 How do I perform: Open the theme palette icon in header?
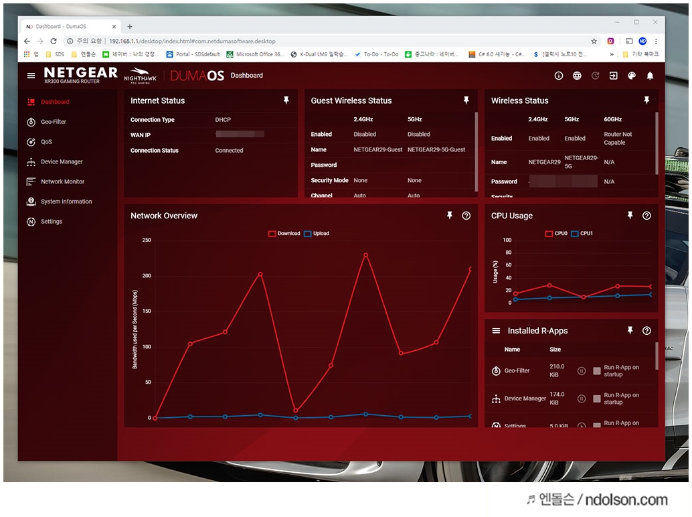pos(632,76)
